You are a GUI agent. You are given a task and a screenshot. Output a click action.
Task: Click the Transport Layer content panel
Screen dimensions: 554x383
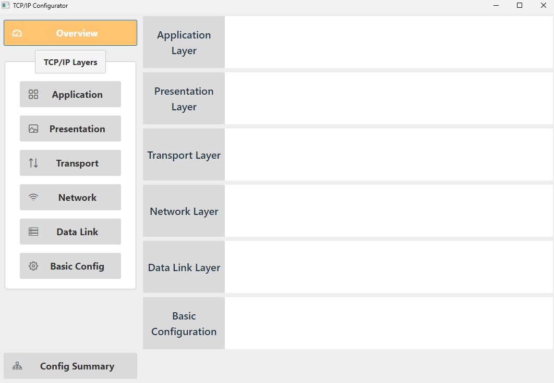pos(389,155)
